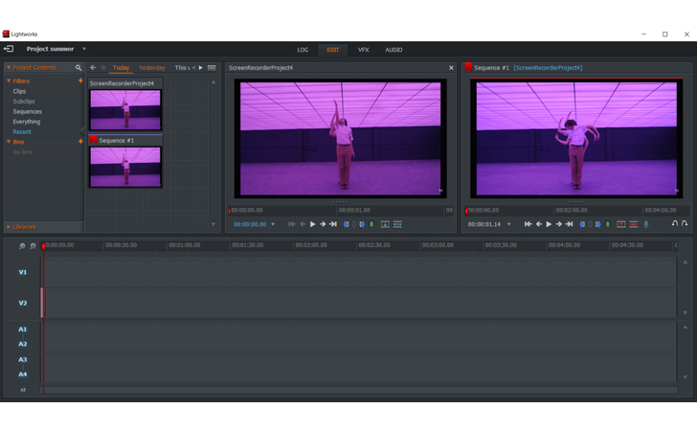Show Yesterday's content
Screen dimensions: 697x431
[x=151, y=68]
